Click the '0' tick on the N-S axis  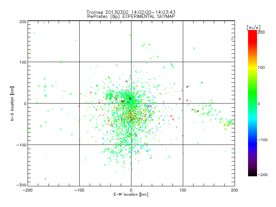(25, 103)
